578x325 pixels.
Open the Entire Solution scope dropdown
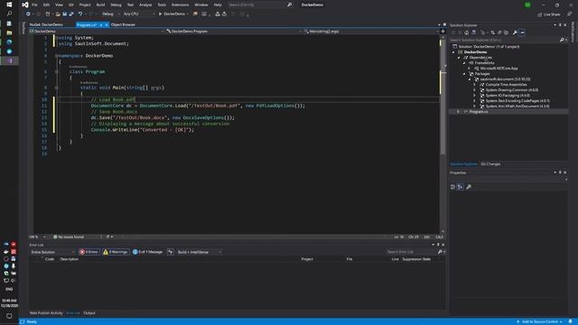coord(52,252)
